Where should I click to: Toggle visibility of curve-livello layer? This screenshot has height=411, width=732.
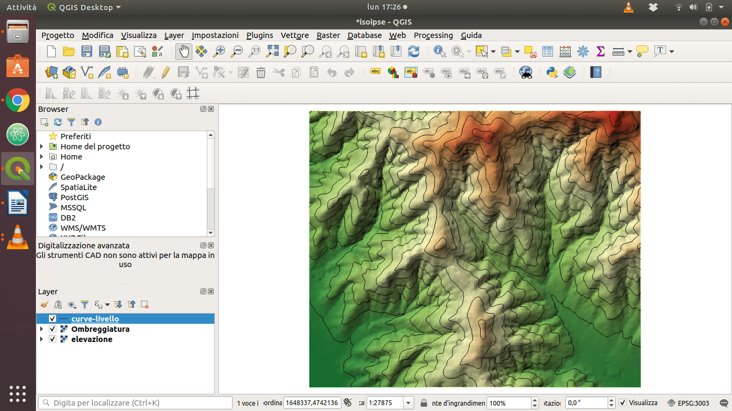(53, 319)
